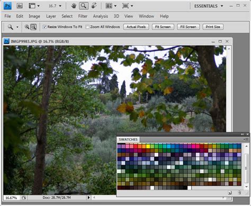
Task: Click the 16.67% zoom field in status bar
Action: tap(12, 198)
